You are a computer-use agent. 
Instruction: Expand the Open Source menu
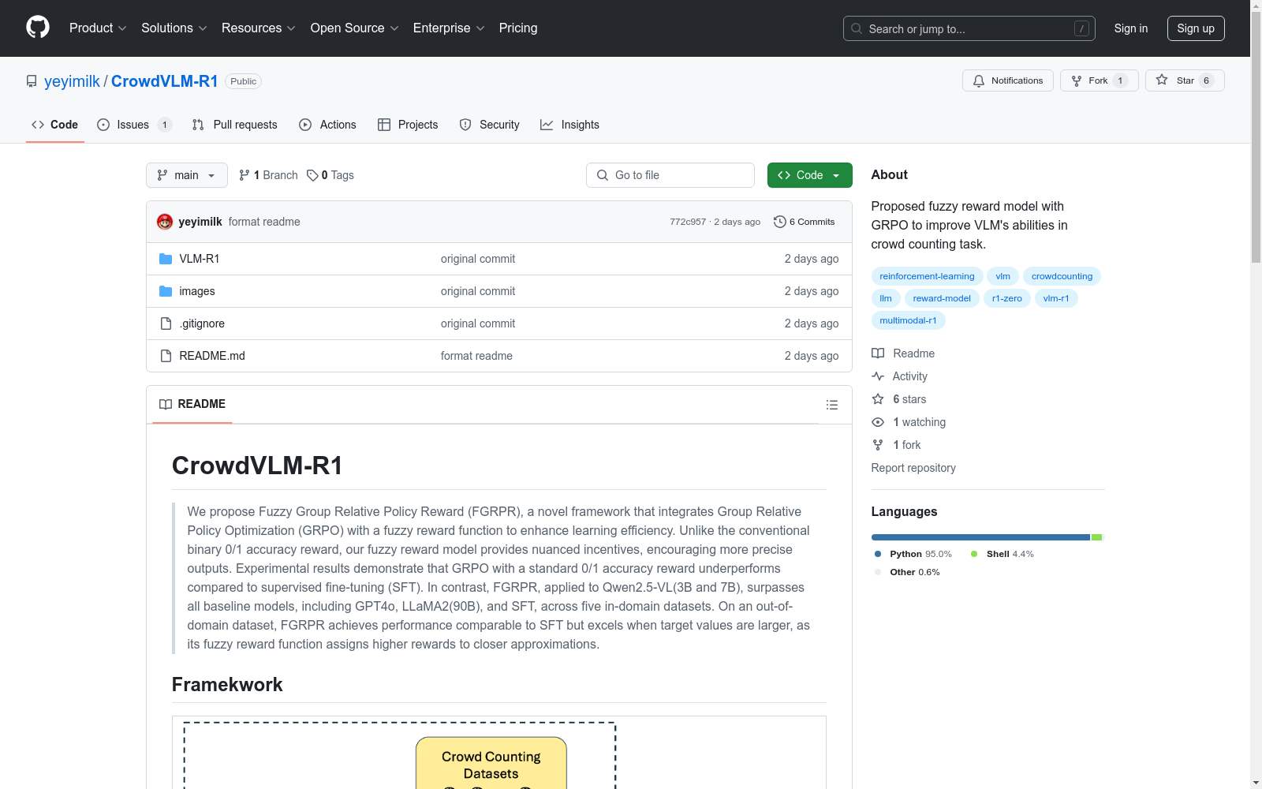[355, 28]
